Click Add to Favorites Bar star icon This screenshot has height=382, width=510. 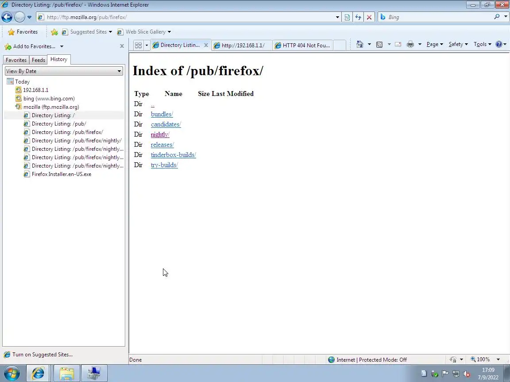[54, 32]
